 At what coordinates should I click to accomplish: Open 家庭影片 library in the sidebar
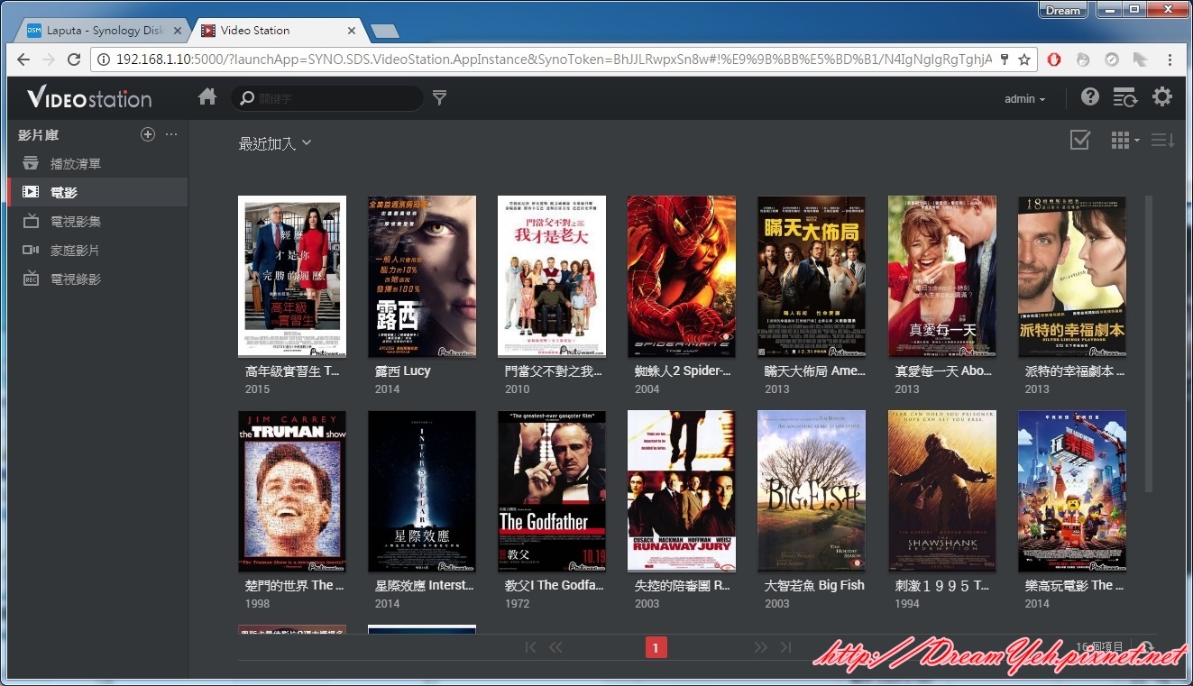(x=97, y=250)
